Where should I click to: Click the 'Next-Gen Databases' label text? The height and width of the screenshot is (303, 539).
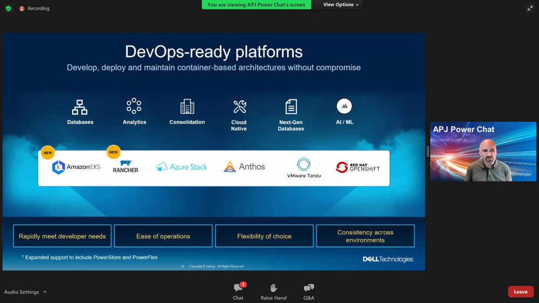[291, 125]
